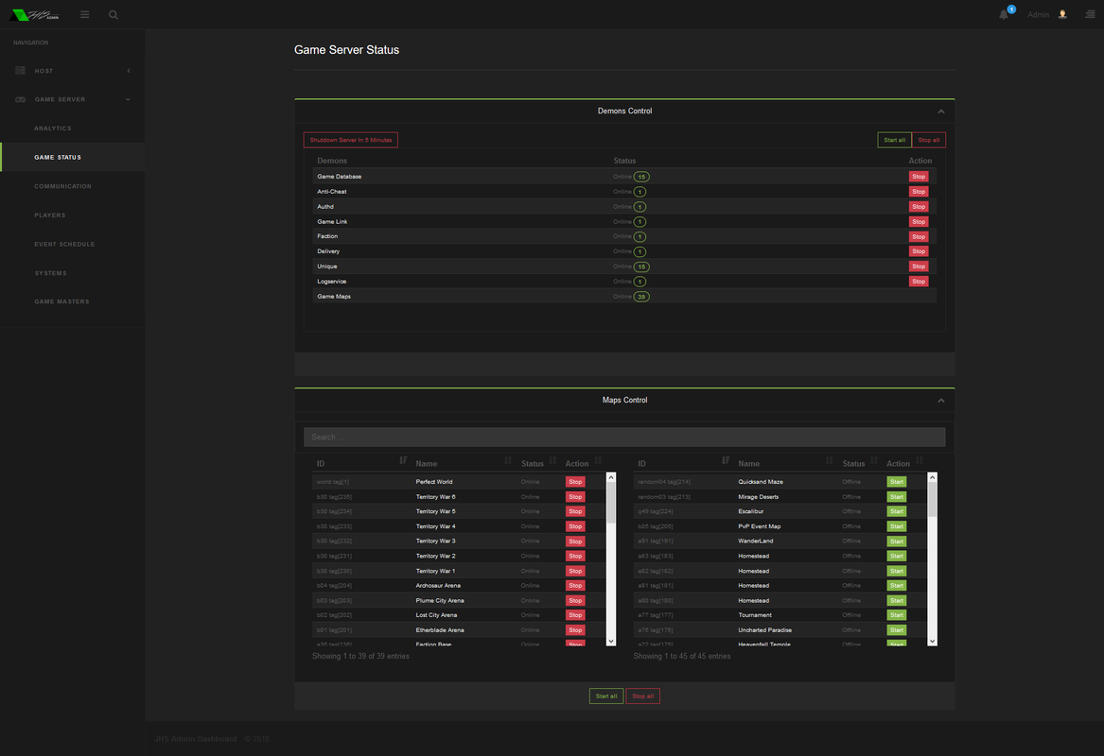Open the search magnifier icon in header
1104x756 pixels.
(x=114, y=14)
